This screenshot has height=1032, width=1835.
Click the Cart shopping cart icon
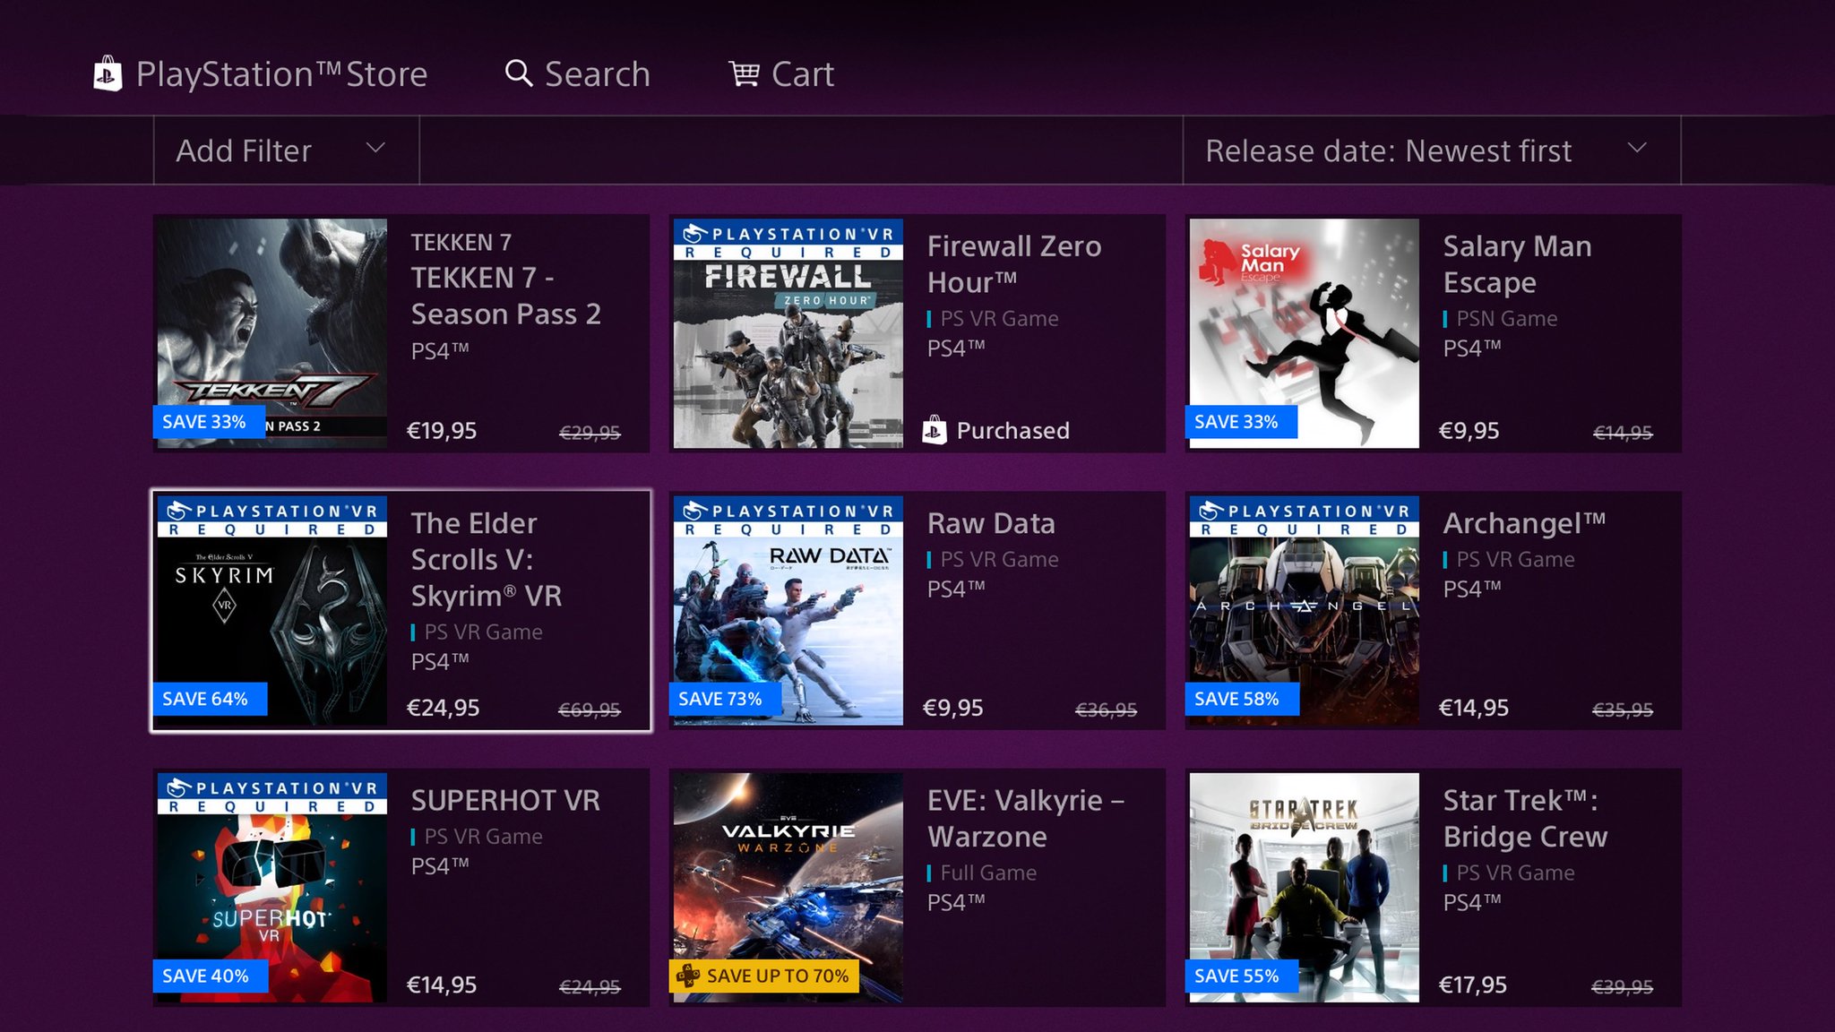tap(745, 73)
